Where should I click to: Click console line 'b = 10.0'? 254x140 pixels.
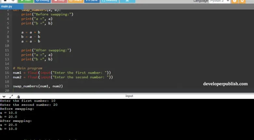(x=8, y=129)
